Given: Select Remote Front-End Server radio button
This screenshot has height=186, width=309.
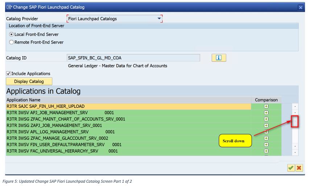Looking at the screenshot, I should pos(12,42).
